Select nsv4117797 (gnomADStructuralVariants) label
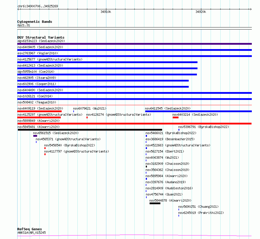This screenshot has height=239, width=260. tap(77, 151)
